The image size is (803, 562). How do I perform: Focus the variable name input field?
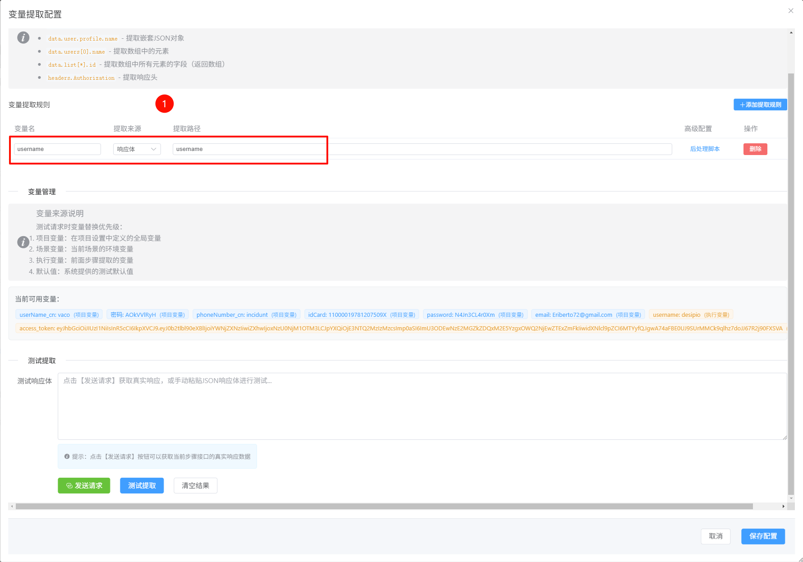click(57, 149)
